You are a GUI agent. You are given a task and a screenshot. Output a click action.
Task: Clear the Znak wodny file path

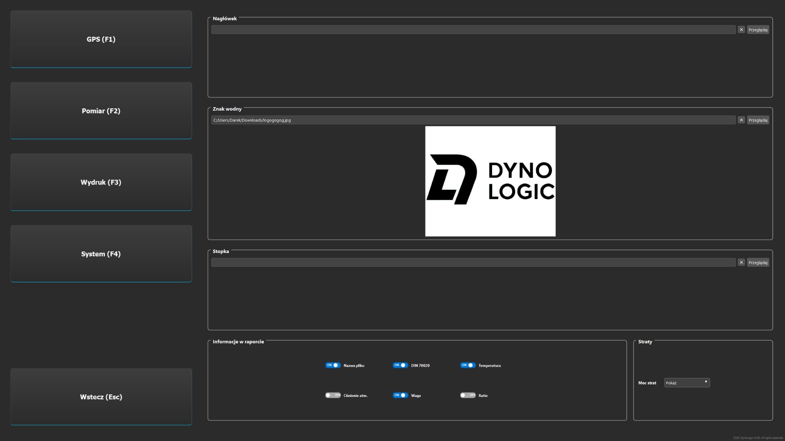741,120
